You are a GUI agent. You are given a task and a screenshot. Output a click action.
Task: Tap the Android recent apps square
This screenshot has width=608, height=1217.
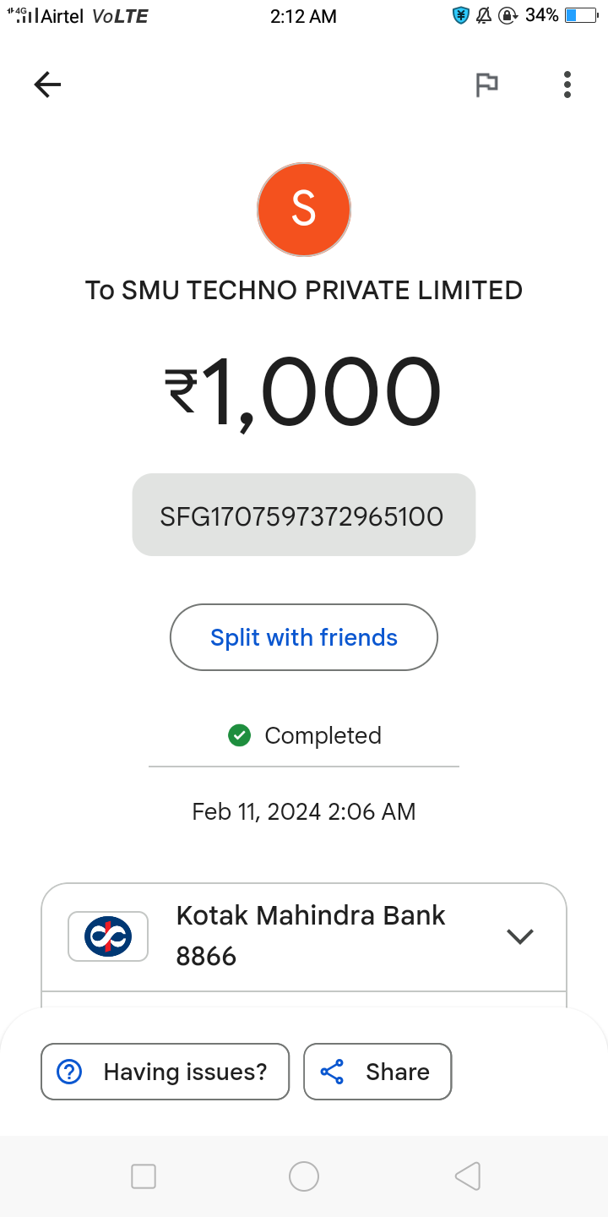pyautogui.click(x=144, y=1176)
